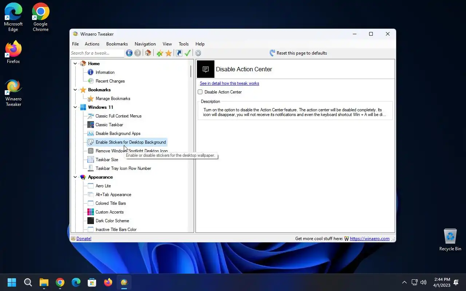Click the Classic Full Context Menus icon
The width and height of the screenshot is (466, 291).
(x=91, y=116)
